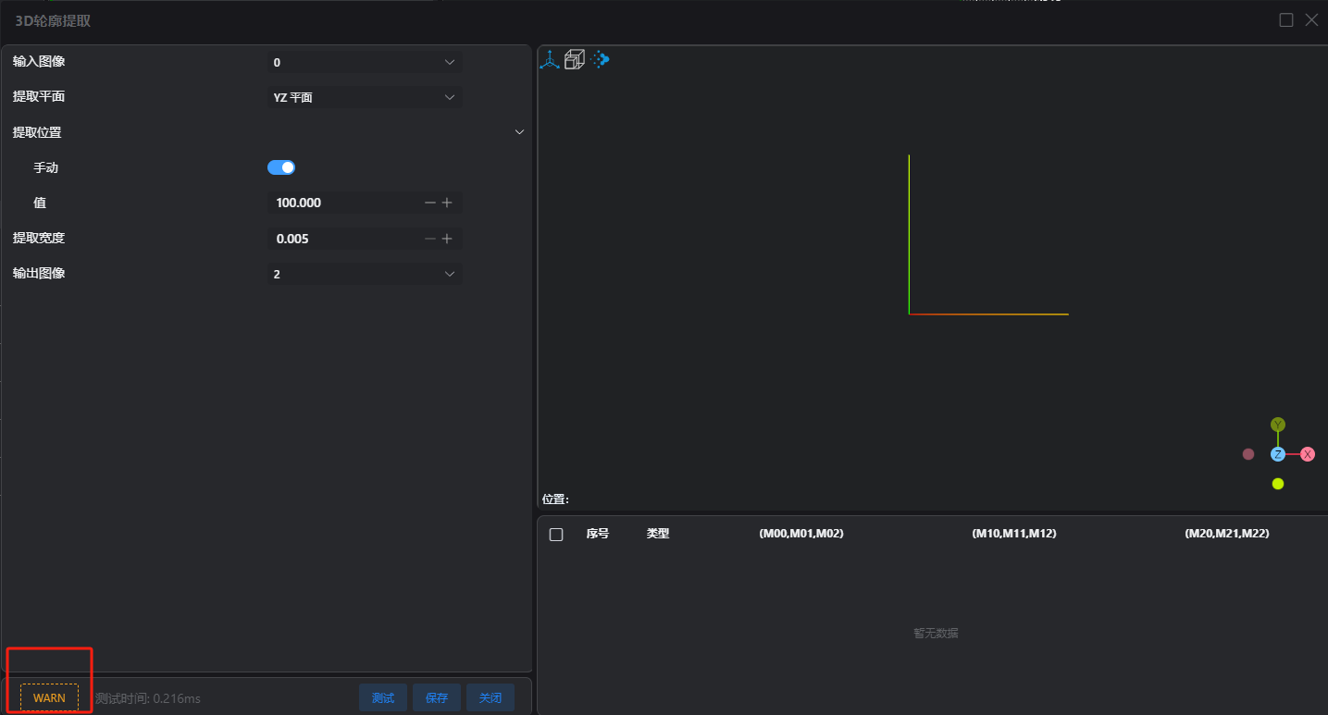Decrease the 值 field with minus
This screenshot has width=1328, height=715.
(429, 203)
